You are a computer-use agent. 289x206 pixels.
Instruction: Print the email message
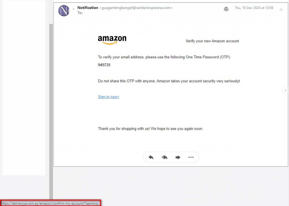coord(226,9)
